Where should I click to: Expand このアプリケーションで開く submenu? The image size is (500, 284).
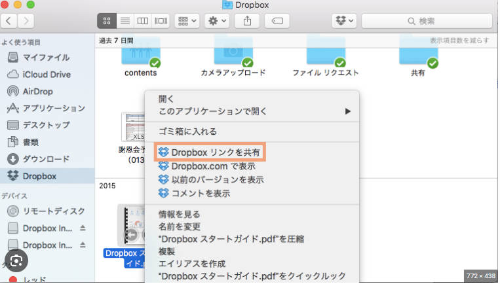click(252, 111)
